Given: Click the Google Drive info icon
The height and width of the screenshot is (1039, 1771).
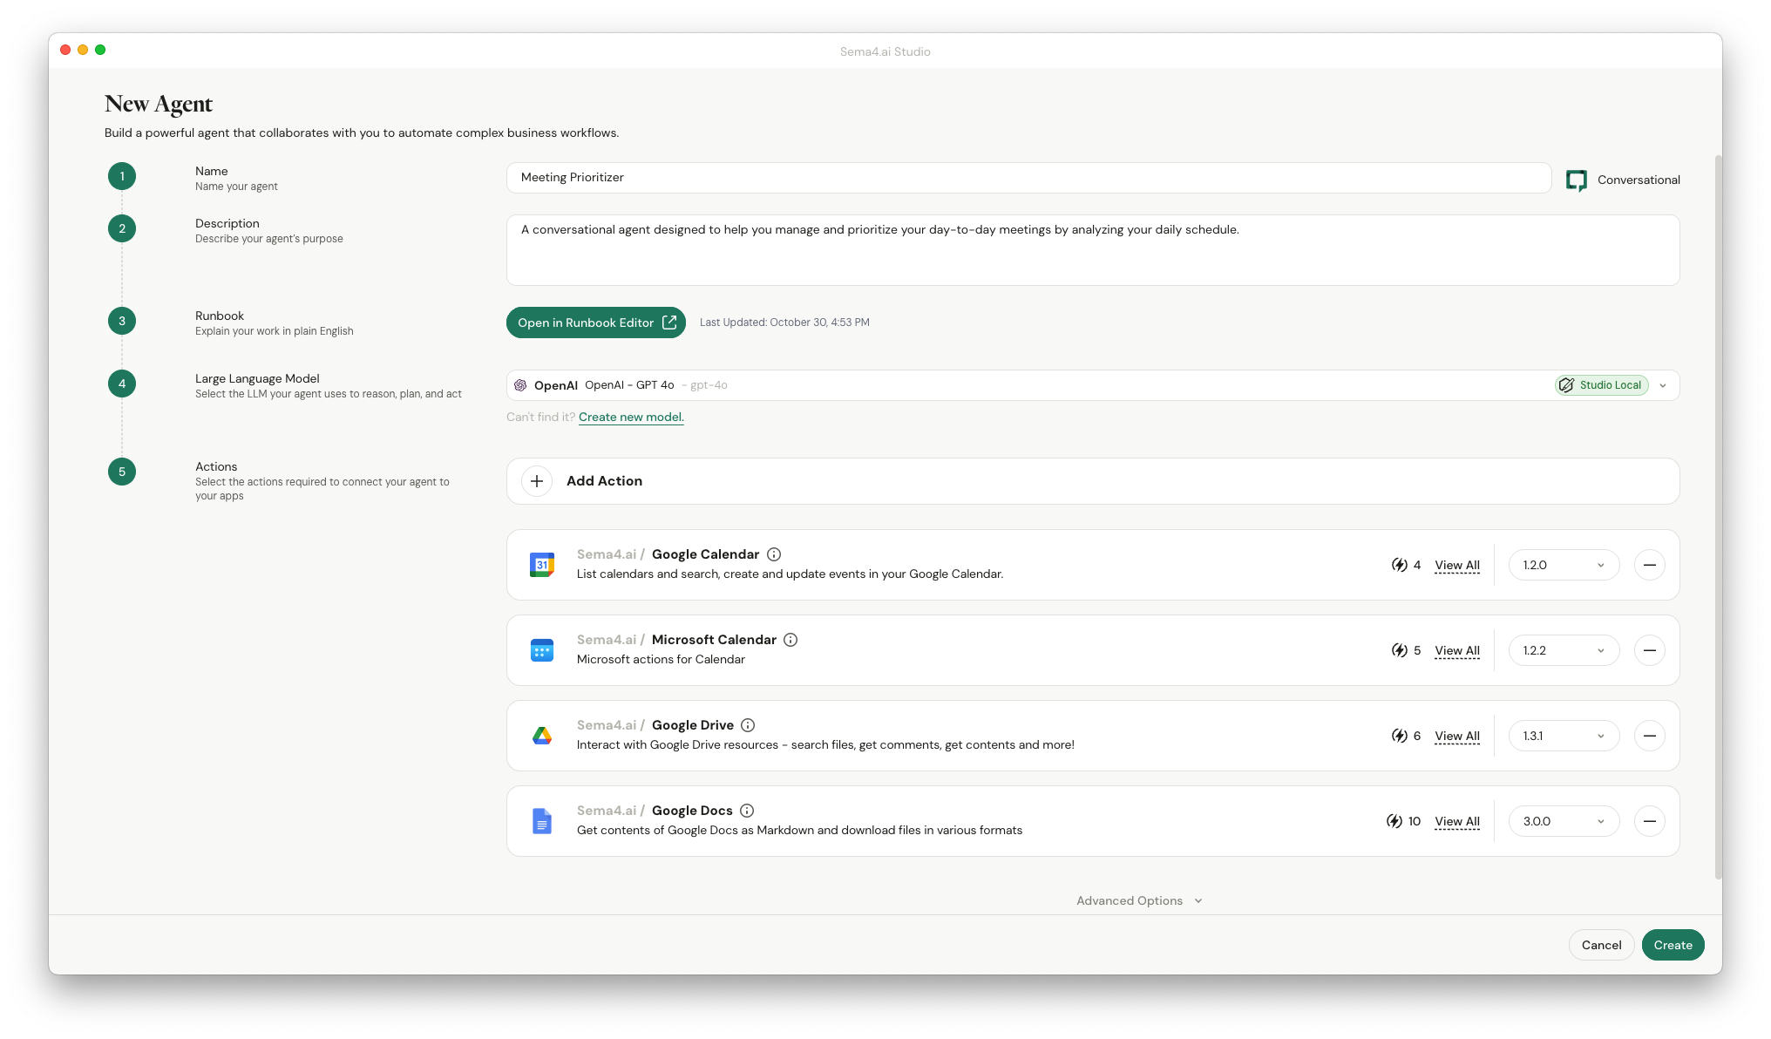Looking at the screenshot, I should click(748, 725).
